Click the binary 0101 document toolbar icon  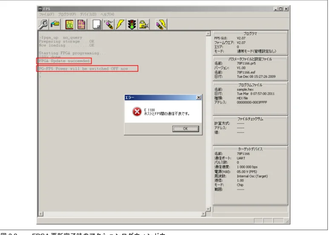[81, 24]
